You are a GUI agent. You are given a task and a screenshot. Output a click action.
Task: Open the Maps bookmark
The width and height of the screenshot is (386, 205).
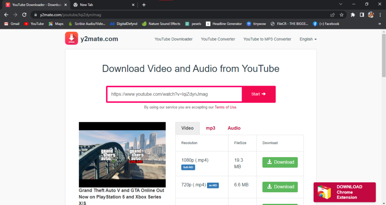[56, 24]
